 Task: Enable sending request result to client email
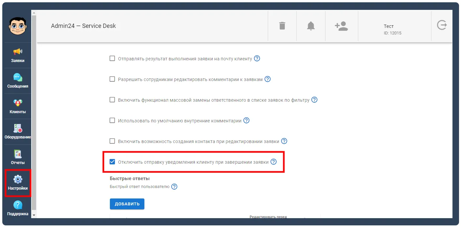click(112, 58)
